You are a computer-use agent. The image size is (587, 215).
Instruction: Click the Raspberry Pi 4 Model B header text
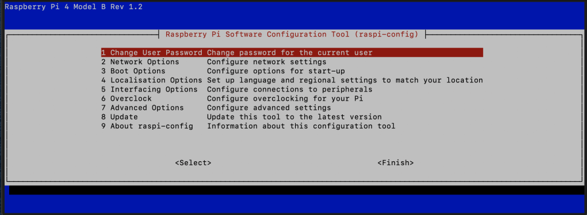pyautogui.click(x=73, y=7)
